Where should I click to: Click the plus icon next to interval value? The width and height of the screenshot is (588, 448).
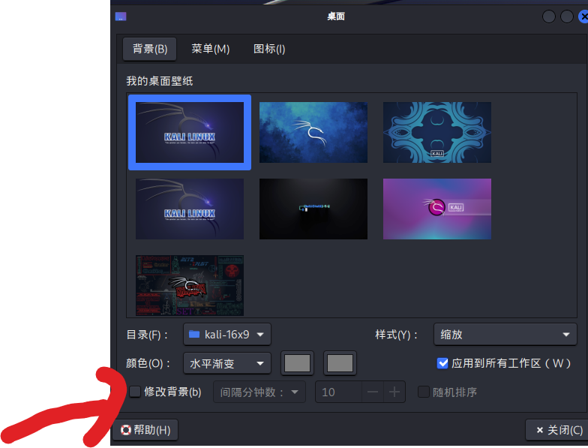[394, 392]
